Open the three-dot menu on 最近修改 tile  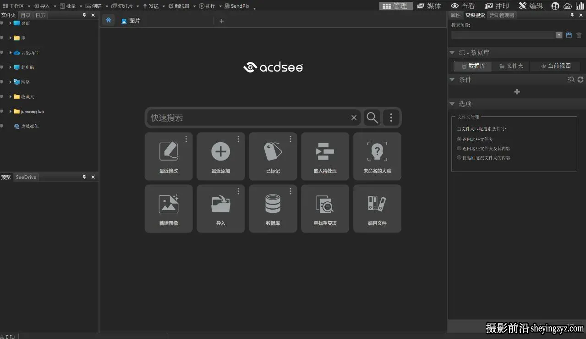click(x=186, y=139)
